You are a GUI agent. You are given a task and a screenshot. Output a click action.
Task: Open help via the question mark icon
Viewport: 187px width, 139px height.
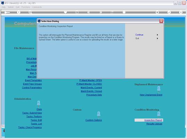click(19, 12)
